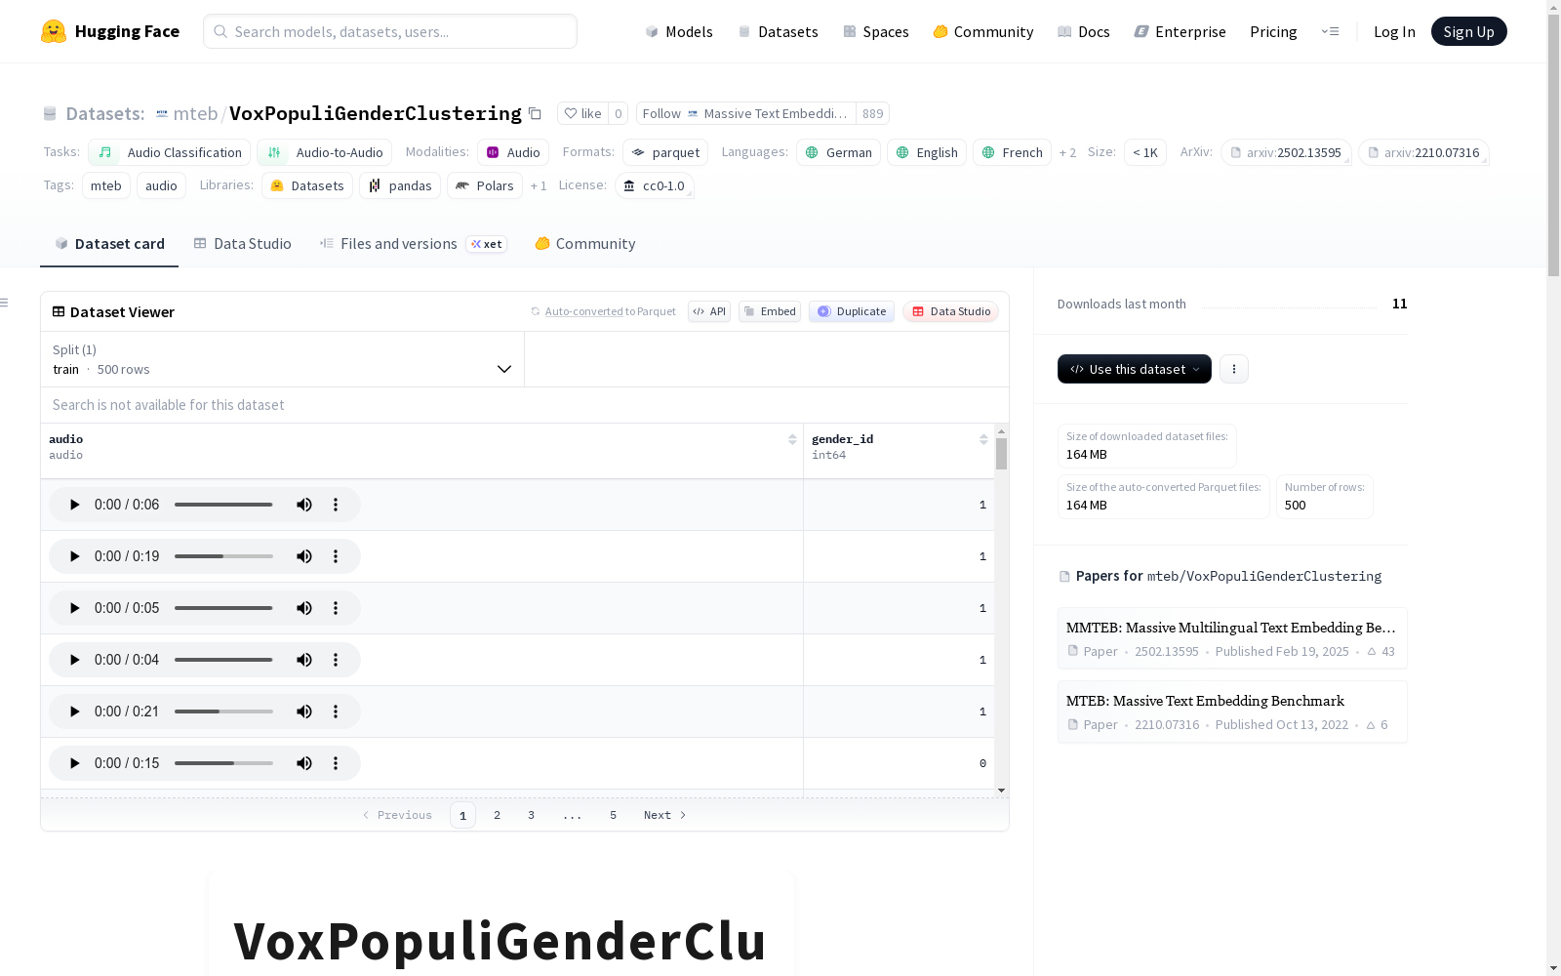Mute the 0:19 audio clip
The image size is (1561, 976).
tap(304, 556)
